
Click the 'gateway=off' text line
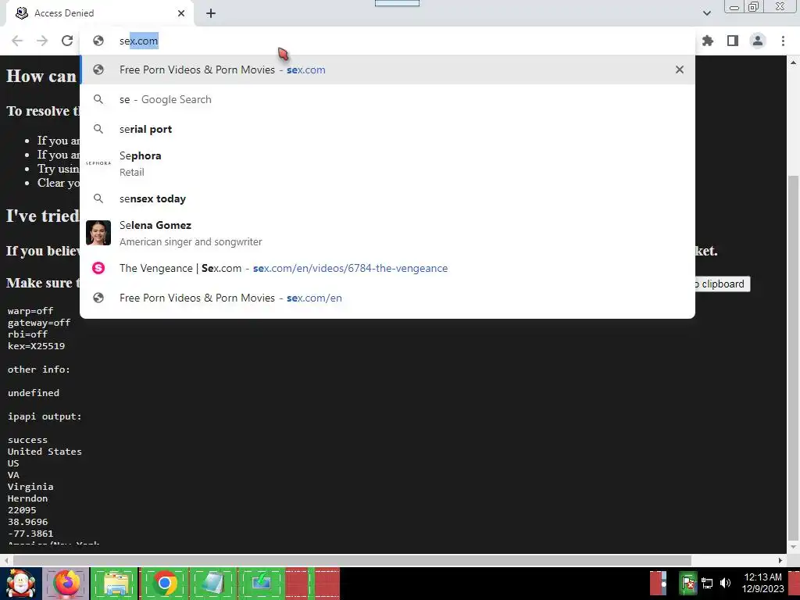point(39,323)
